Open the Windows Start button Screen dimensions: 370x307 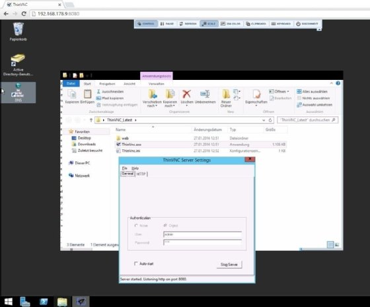9,302
